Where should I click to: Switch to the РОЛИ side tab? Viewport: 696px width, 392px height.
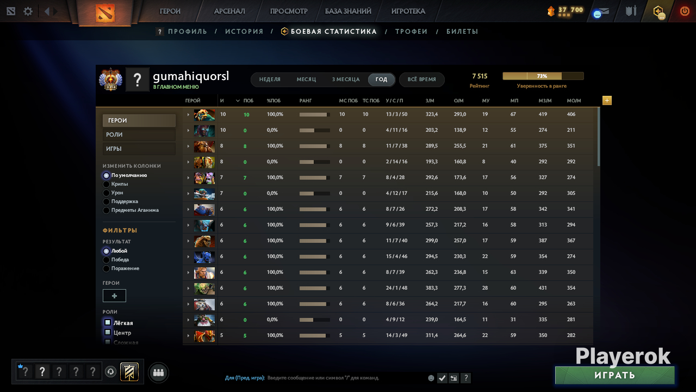point(139,135)
